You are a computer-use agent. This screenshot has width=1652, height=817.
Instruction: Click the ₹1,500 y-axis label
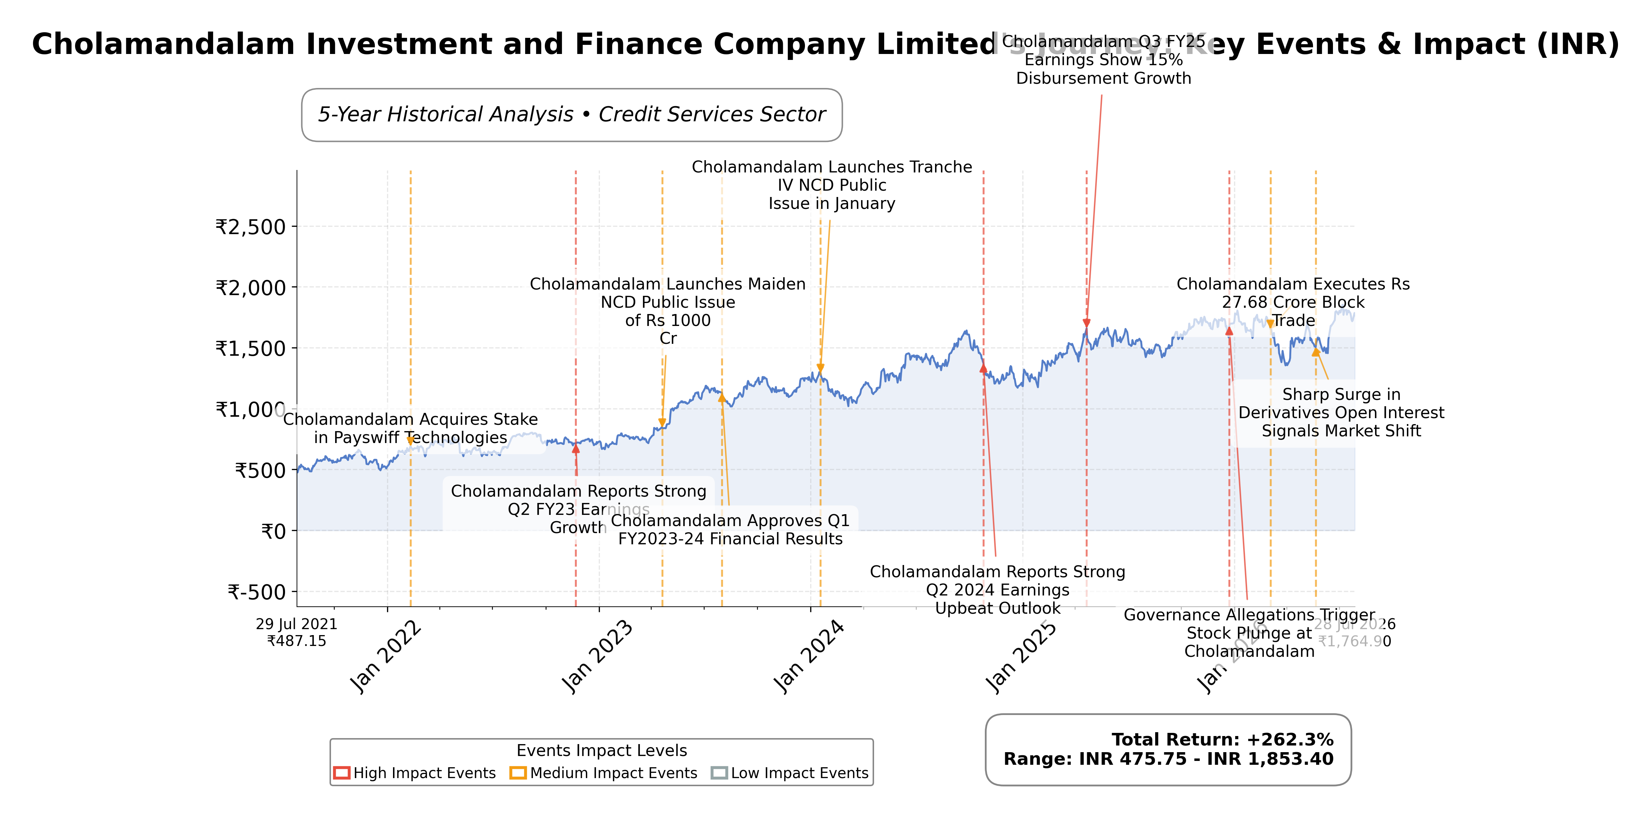pyautogui.click(x=251, y=348)
